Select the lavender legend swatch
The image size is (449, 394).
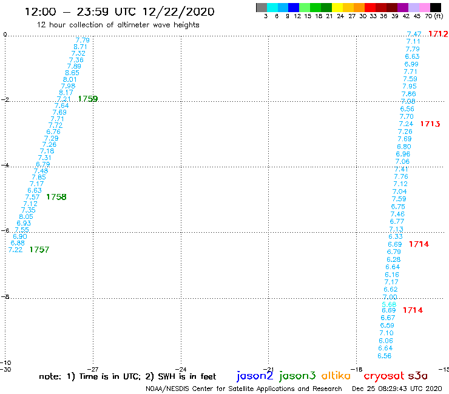click(413, 7)
